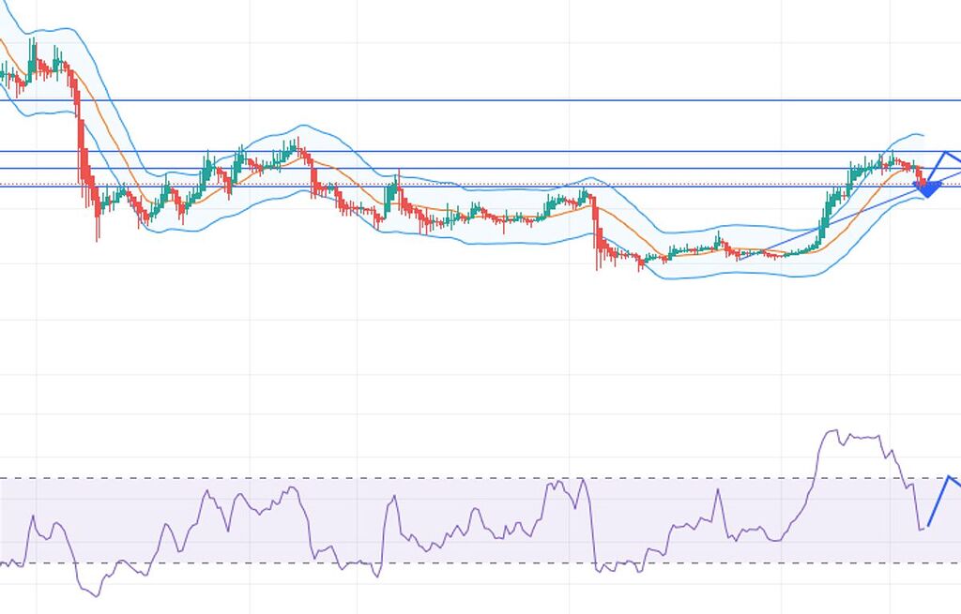The width and height of the screenshot is (961, 614).
Task: Click the red dotted horizontal price line
Action: 469,183
